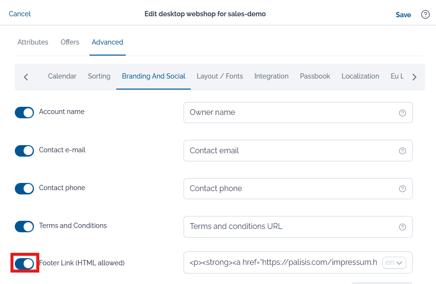The height and width of the screenshot is (284, 436).
Task: Open the 'en' language dropdown in footer field
Action: click(394, 262)
